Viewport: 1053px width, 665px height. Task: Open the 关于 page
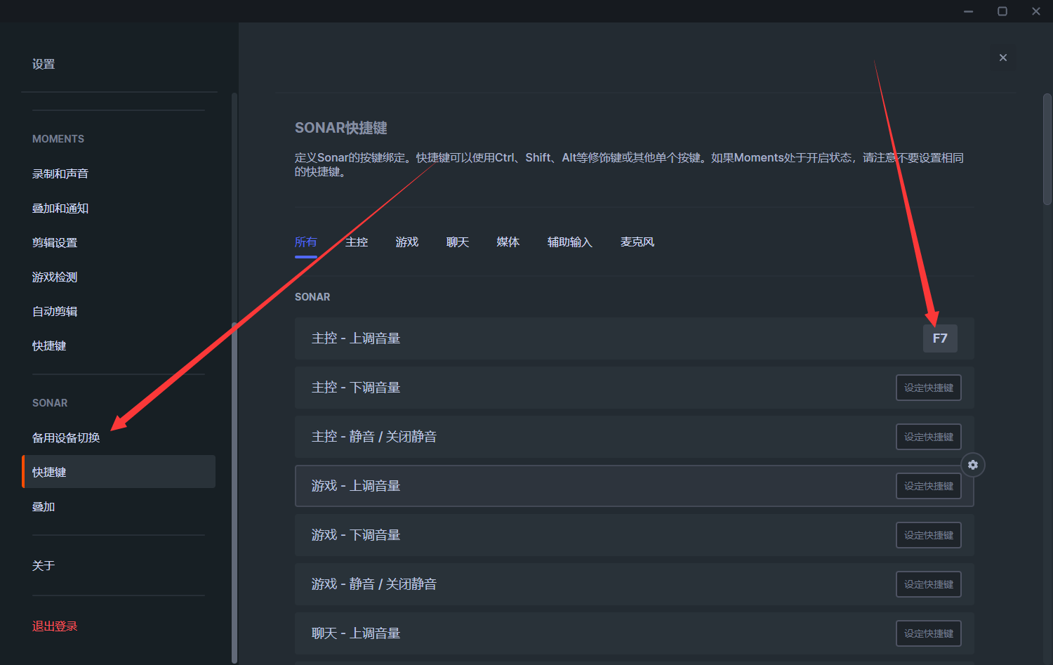coord(44,565)
